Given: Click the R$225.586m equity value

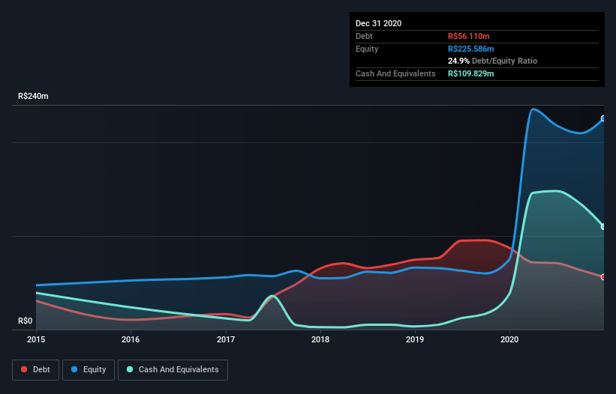Looking at the screenshot, I should [x=470, y=49].
